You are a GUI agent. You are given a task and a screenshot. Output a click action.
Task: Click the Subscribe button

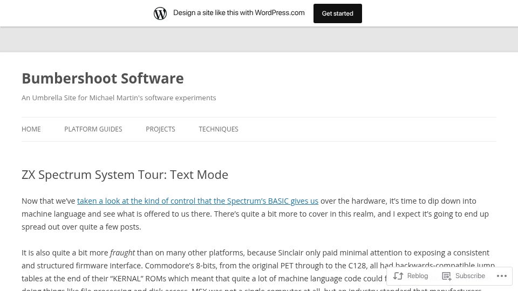point(464,276)
